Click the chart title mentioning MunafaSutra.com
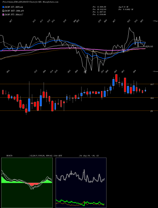 click(x=30, y=2)
